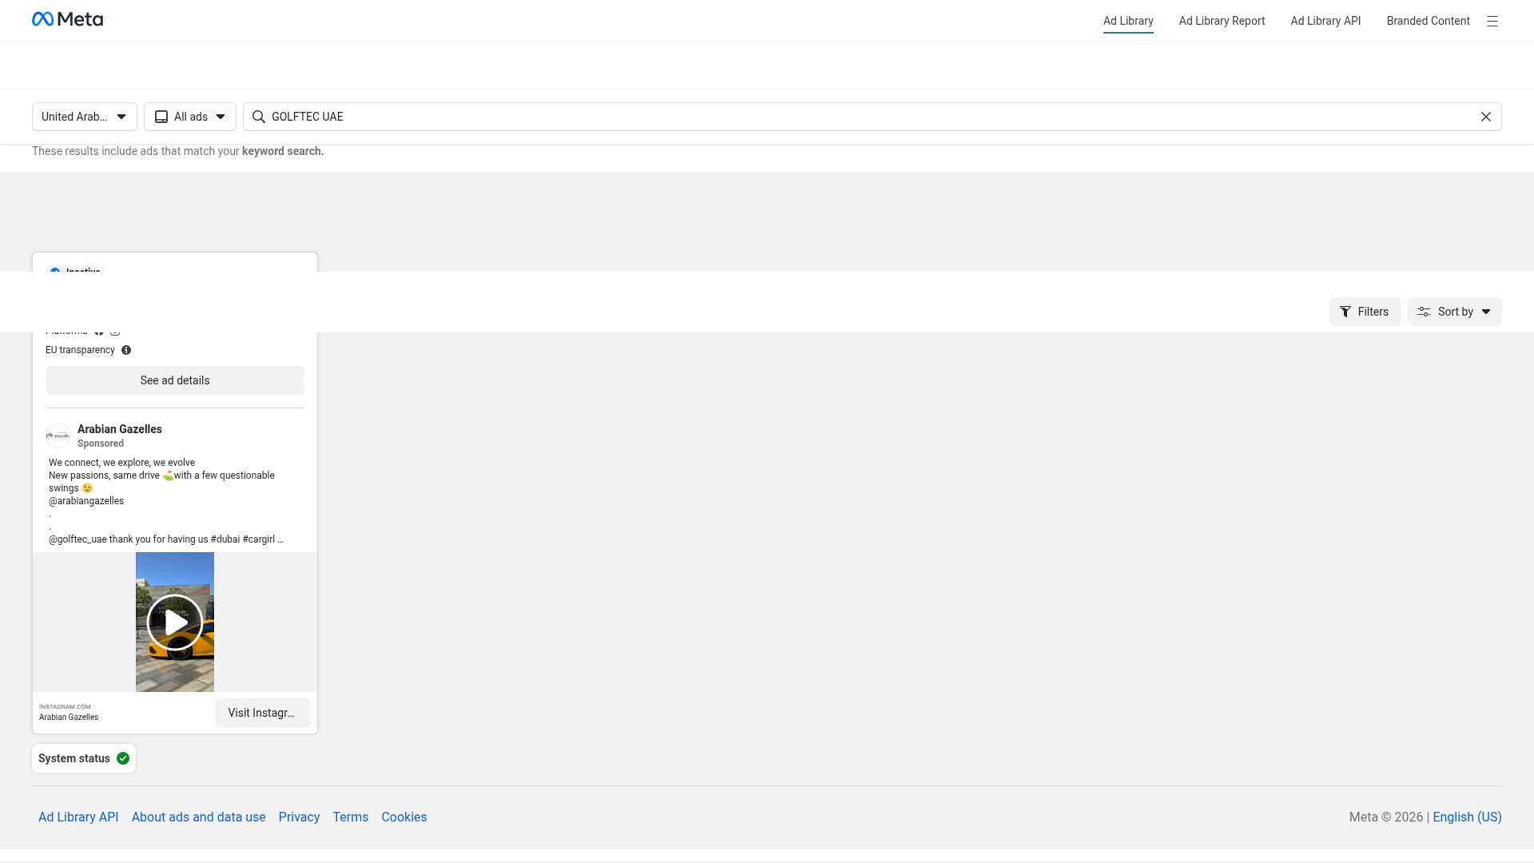The height and width of the screenshot is (863, 1534).
Task: Click the EU transparency label
Action: (x=80, y=350)
